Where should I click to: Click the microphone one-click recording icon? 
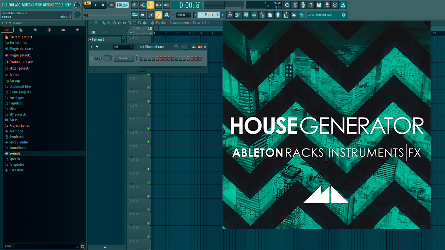[303, 5]
